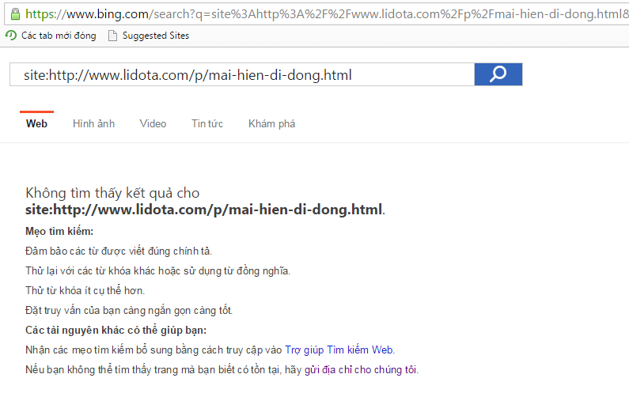Click the 'Đặt truy vấn của bạn càng ngắn gọn' tip

[x=129, y=310]
